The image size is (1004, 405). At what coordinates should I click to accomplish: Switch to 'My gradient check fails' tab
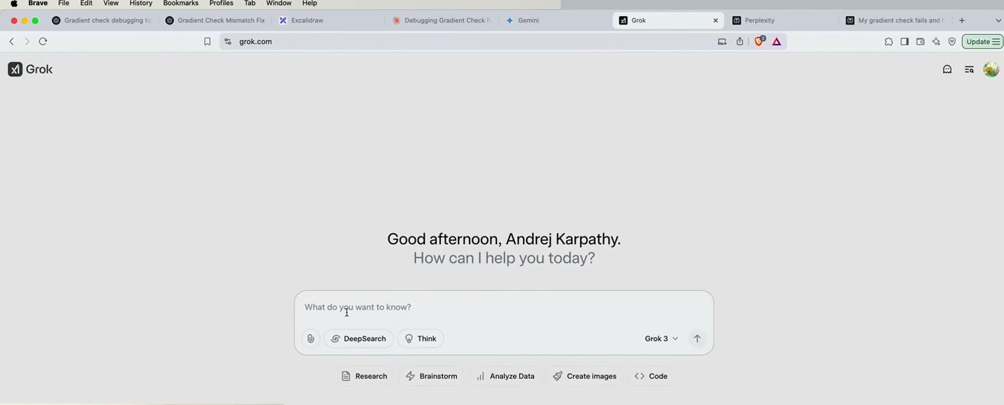click(895, 20)
